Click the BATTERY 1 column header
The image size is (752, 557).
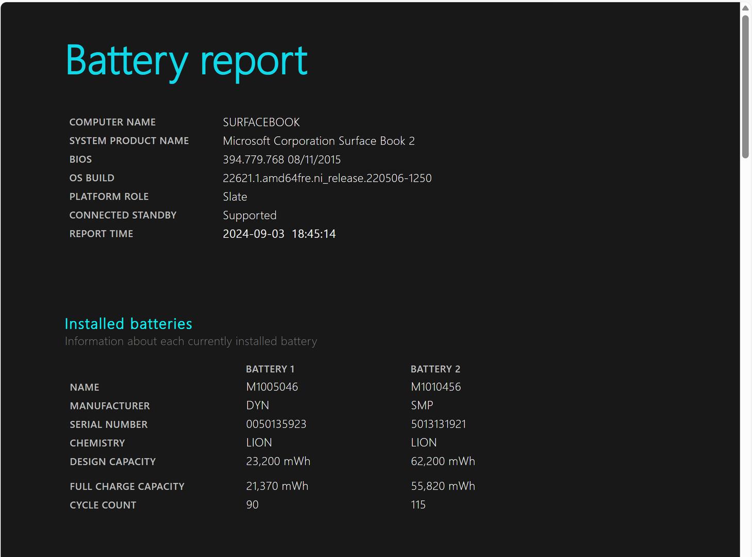pos(270,369)
